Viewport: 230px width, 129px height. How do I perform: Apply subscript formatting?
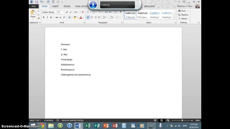click(x=60, y=18)
